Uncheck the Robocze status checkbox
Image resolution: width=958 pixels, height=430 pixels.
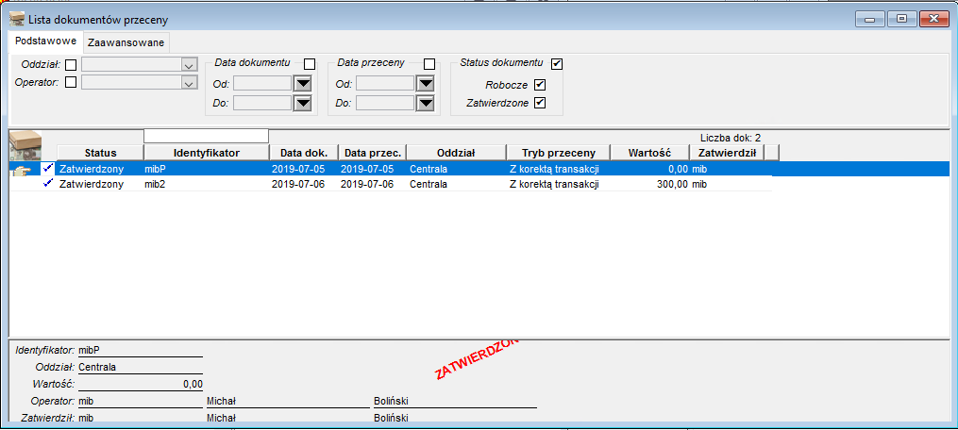(x=540, y=85)
